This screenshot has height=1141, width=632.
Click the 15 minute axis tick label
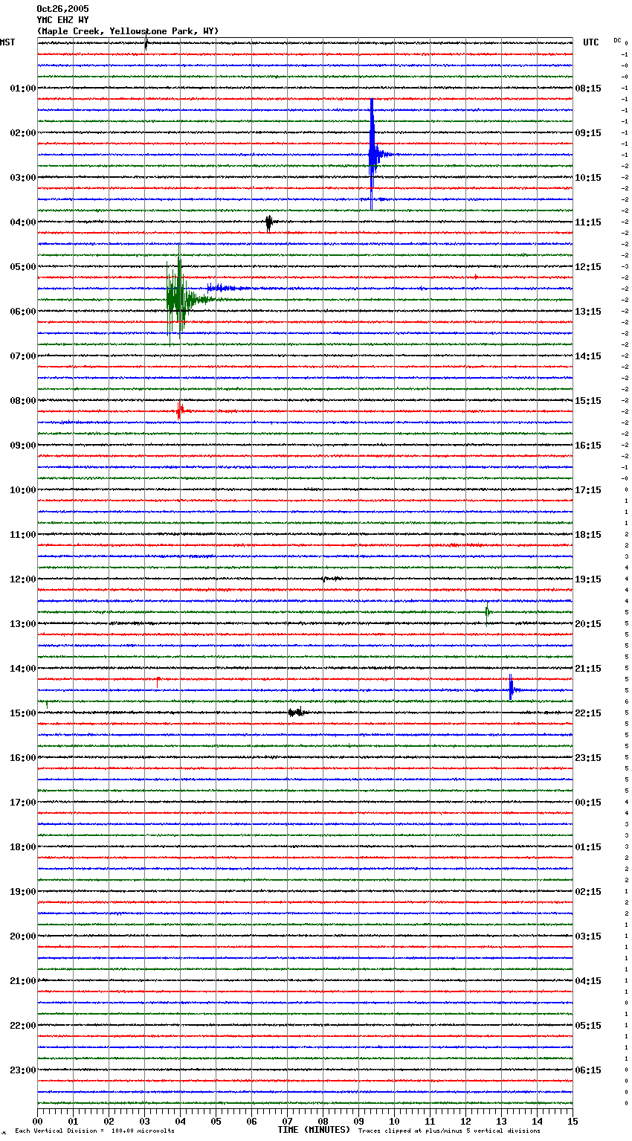pos(573,1121)
